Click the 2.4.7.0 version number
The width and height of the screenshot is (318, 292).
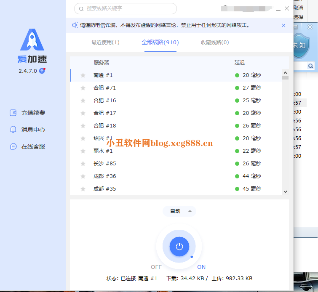28,71
